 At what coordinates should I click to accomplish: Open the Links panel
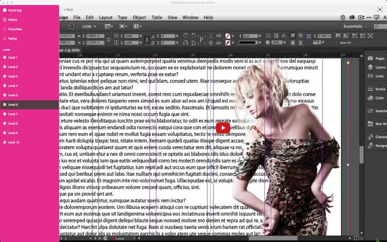376,76
